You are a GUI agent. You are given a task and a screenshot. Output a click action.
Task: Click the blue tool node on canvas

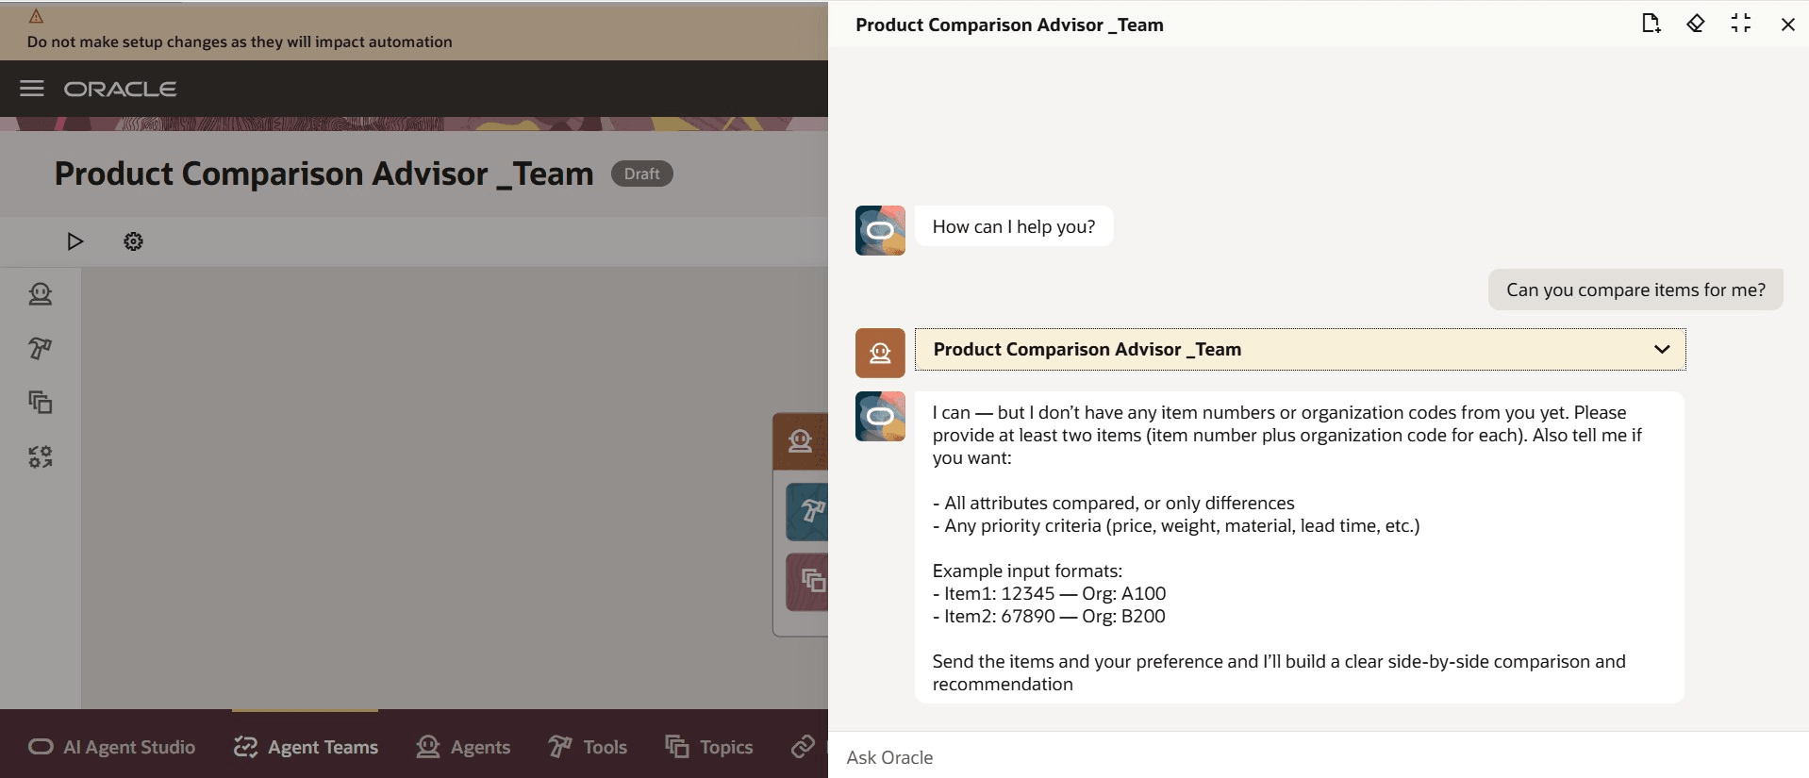point(808,512)
